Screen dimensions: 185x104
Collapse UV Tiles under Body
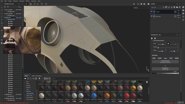[x=7, y=19]
